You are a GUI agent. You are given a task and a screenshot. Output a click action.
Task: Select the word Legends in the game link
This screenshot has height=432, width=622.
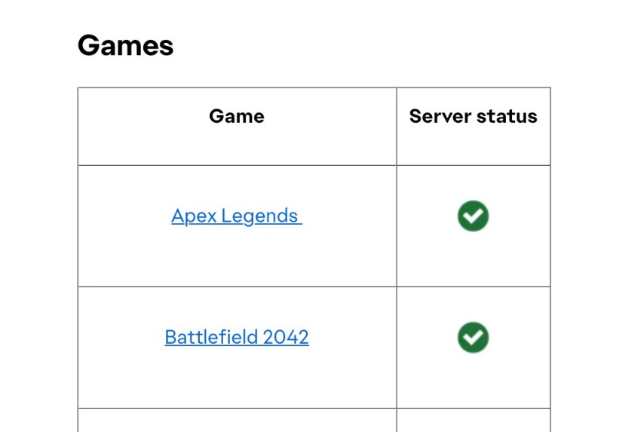[259, 216]
